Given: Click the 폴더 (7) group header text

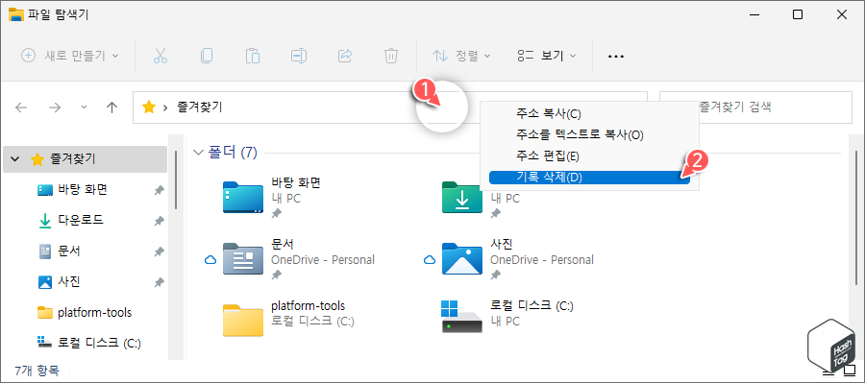Looking at the screenshot, I should coord(233,153).
